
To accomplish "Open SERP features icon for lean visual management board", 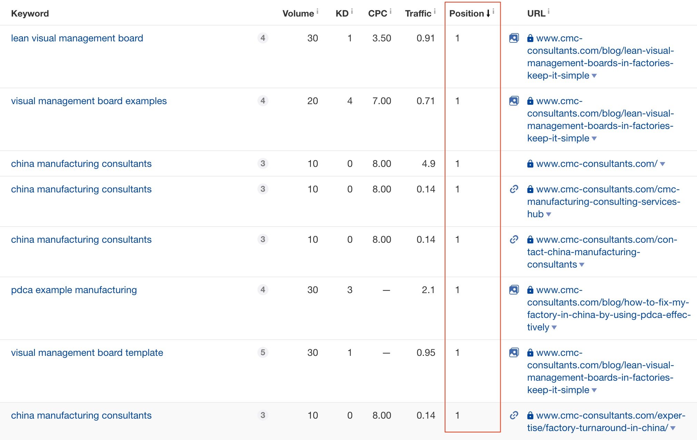I will tap(514, 38).
